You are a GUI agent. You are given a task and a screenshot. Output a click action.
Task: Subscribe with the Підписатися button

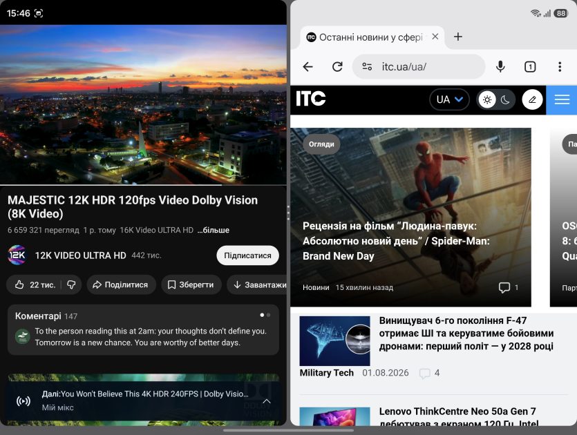click(247, 255)
